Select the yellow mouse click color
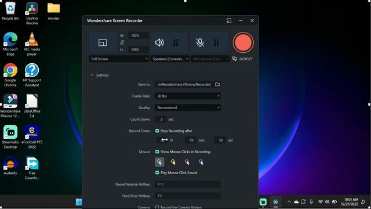 point(173,162)
